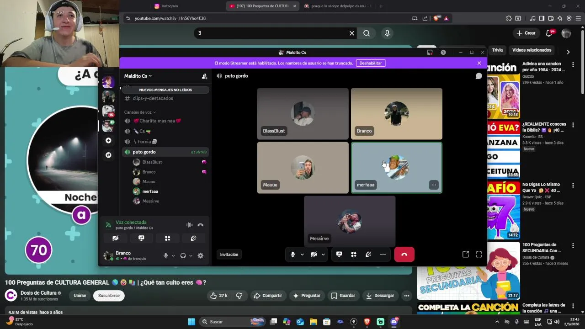
Task: Switch to the pulpo sangre azul browser tab
Action: click(337, 6)
